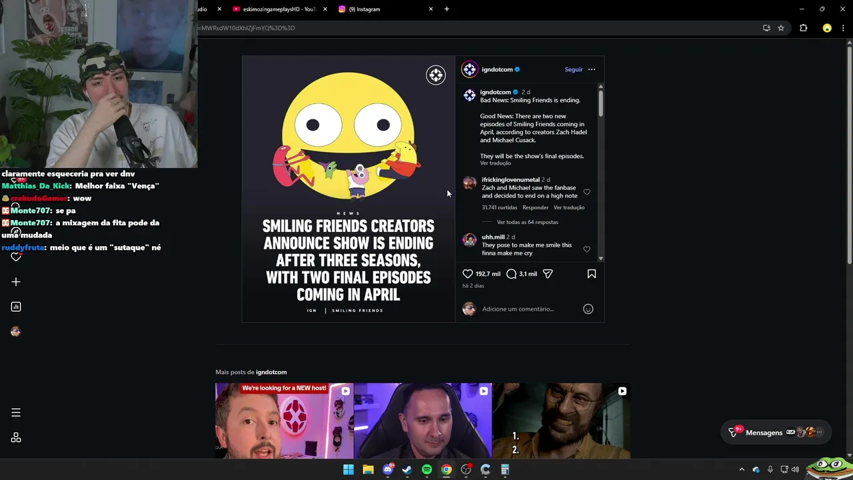Open Instagram dashboard chart icon in sidebar
853x480 pixels.
coord(16,307)
